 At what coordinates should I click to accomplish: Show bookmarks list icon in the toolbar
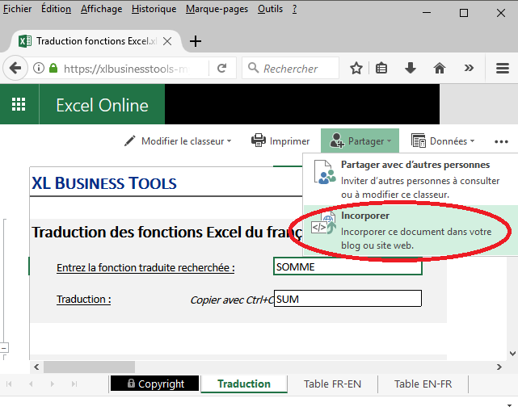381,69
